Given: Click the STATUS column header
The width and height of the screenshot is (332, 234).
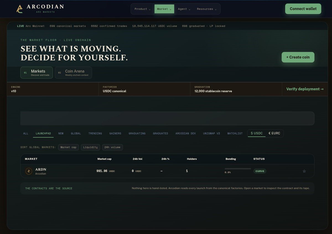Looking at the screenshot, I should tap(259, 159).
